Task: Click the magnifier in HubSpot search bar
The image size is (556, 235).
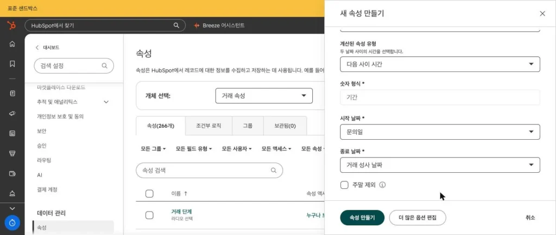Action: tap(176, 25)
